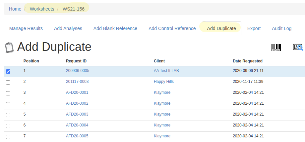Click the barcode scan magnifier icon
The height and width of the screenshot is (142, 305).
click(x=298, y=48)
